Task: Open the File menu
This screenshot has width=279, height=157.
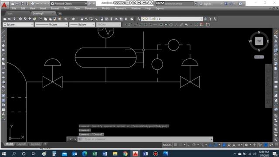Action: 14,8
